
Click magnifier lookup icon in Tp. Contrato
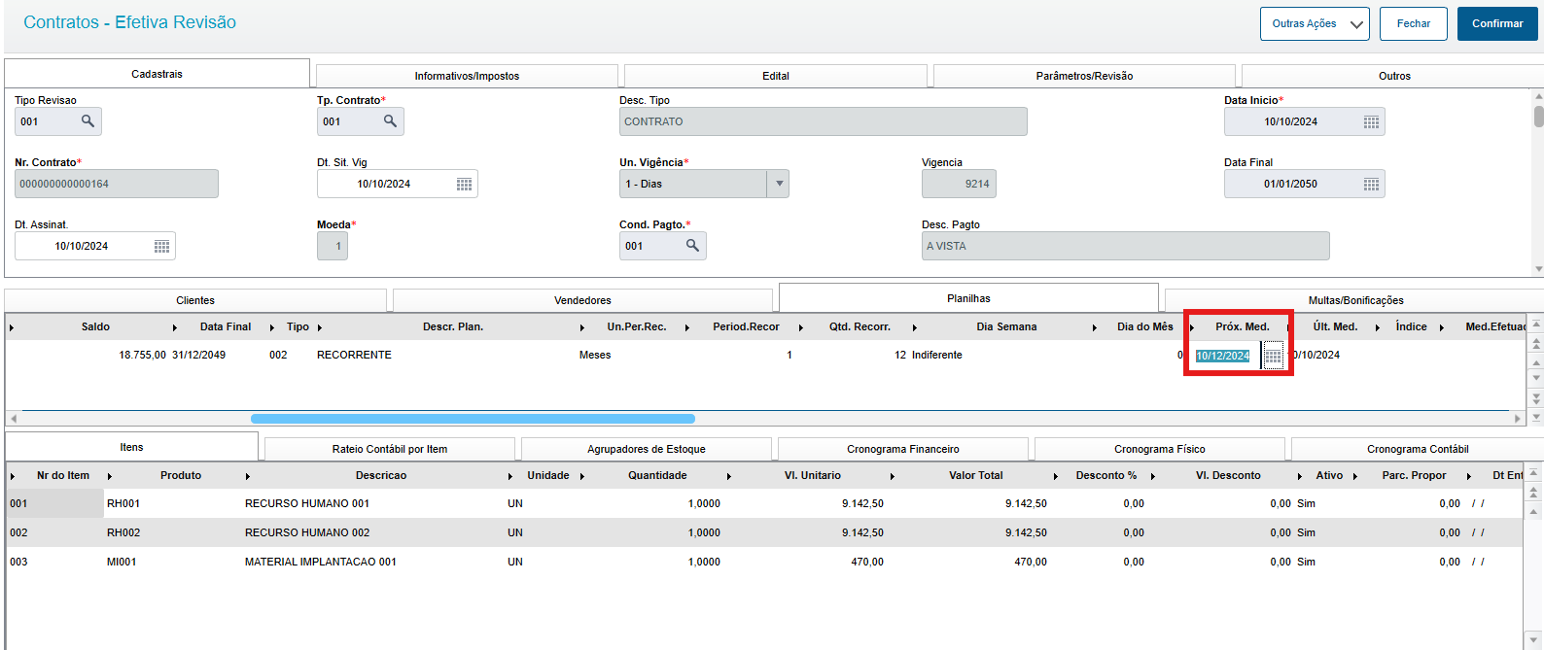(390, 121)
